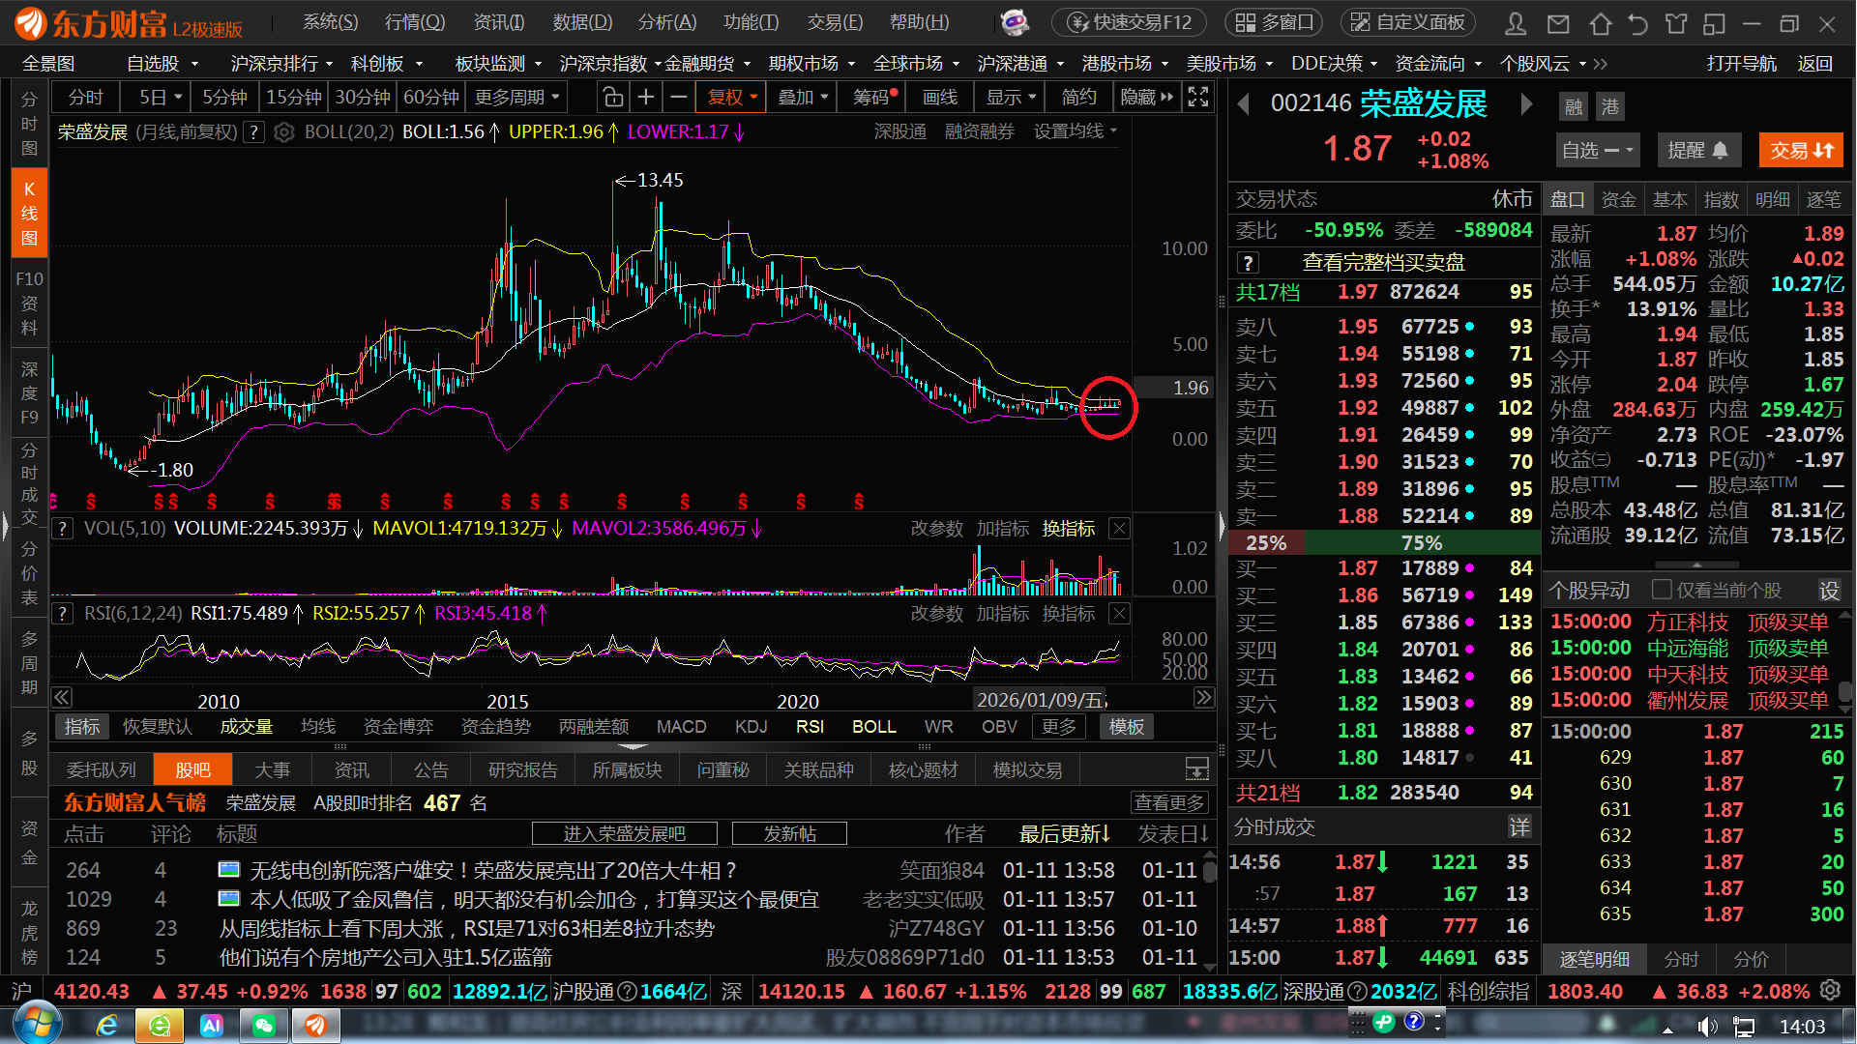
Task: Check the 仅看当前个股 checkbox
Action: 1662,590
